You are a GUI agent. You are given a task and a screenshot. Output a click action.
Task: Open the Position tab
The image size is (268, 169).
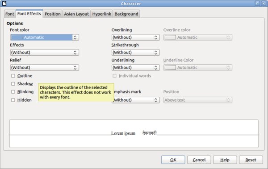53,14
